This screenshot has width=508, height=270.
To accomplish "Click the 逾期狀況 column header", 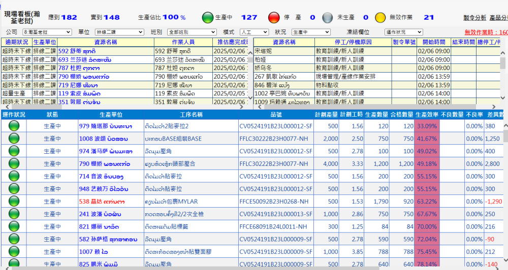I will click(16, 42).
